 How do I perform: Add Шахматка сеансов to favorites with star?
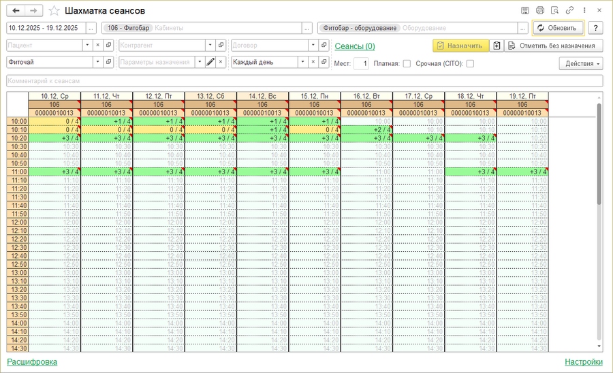(54, 11)
